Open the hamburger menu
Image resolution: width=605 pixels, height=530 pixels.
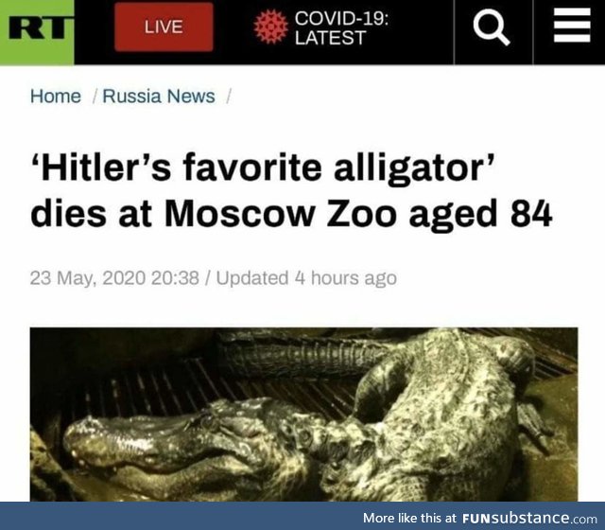(x=572, y=26)
